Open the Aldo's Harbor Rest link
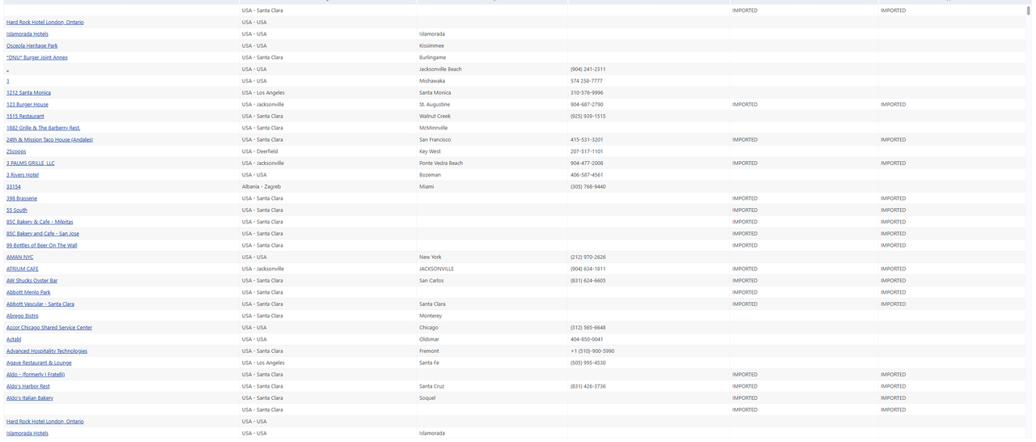Image resolution: width=1036 pixels, height=442 pixels. pyautogui.click(x=28, y=386)
